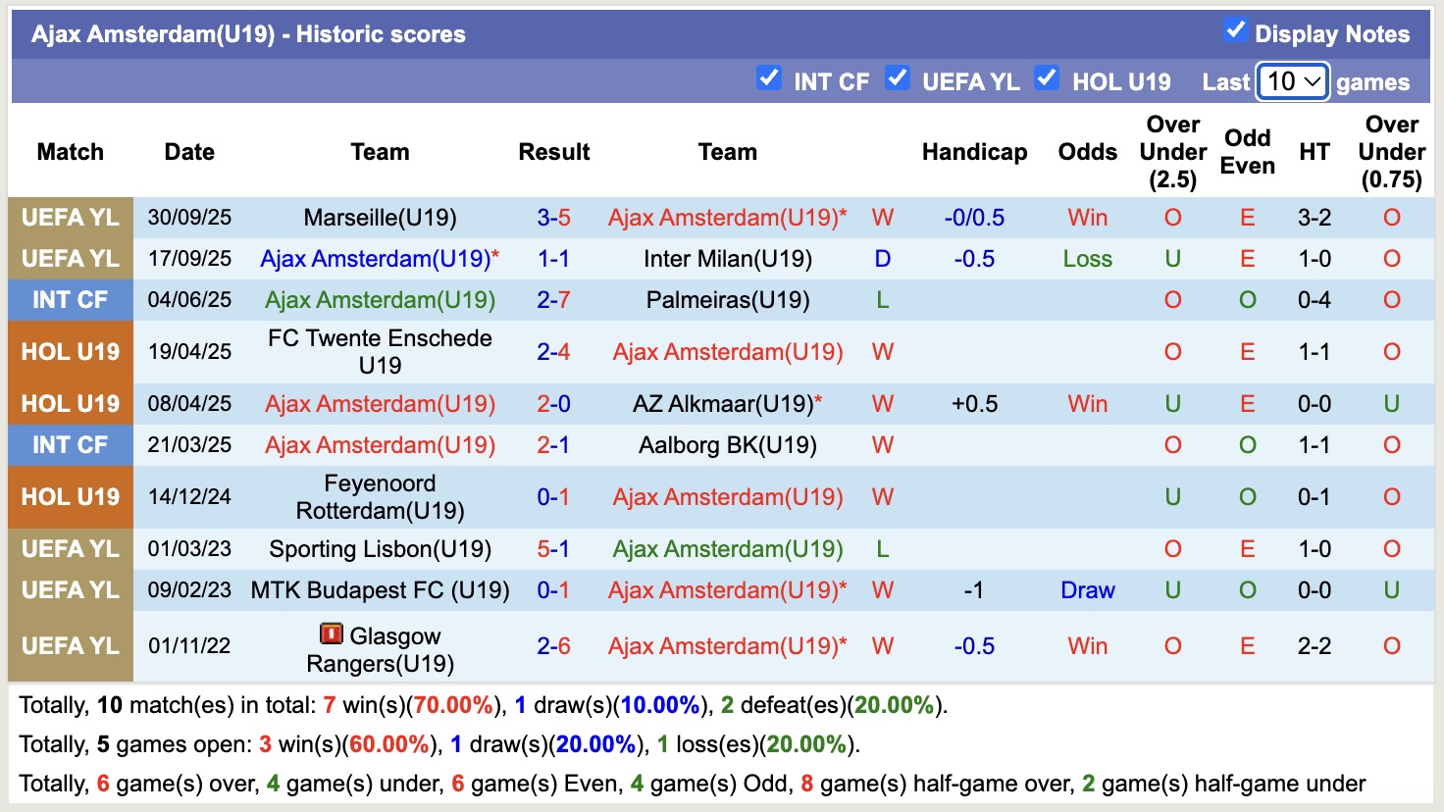Click the Handicap column header

coord(974,152)
